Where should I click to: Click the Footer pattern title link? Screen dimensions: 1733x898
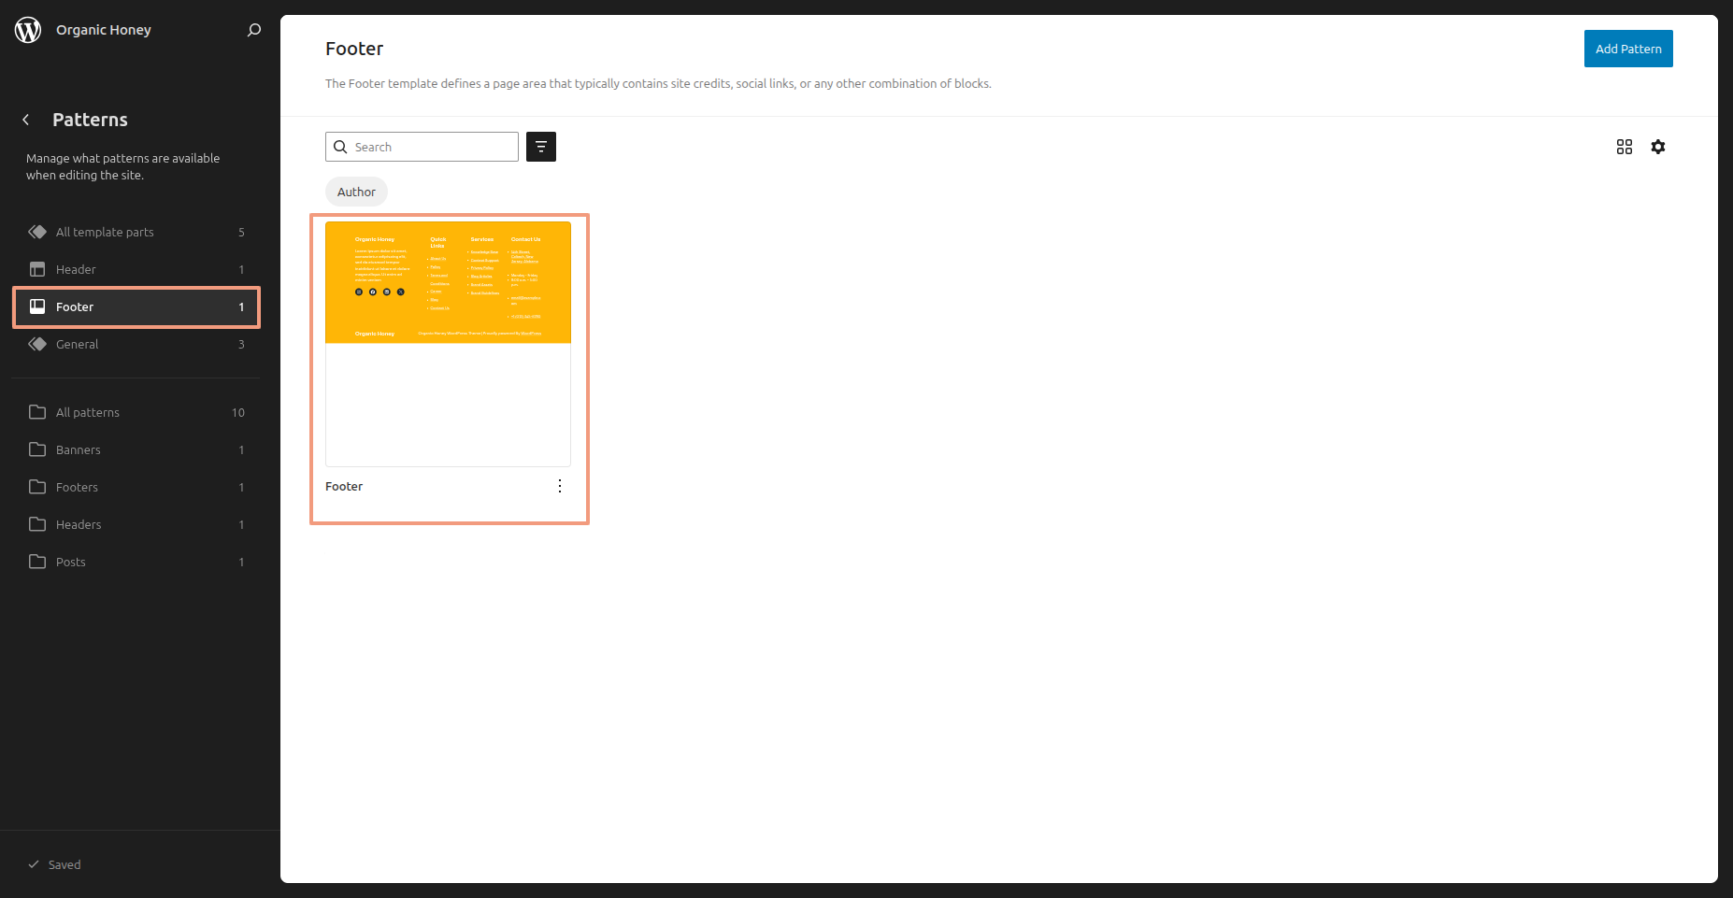click(x=344, y=486)
